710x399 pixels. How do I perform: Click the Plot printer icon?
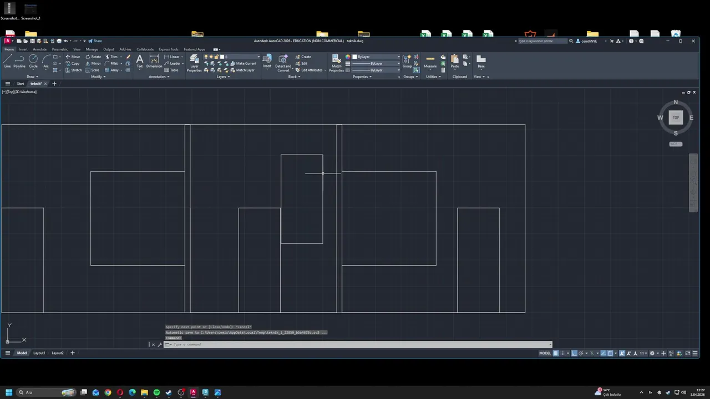(x=59, y=41)
